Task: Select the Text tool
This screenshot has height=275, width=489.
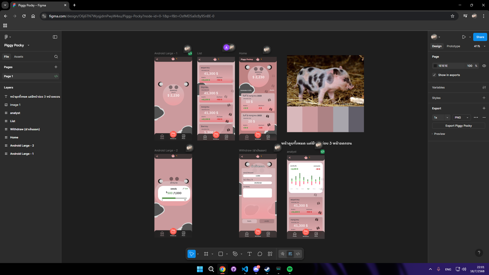Action: click(x=249, y=254)
